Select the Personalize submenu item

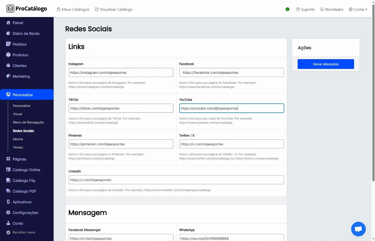coord(22,106)
